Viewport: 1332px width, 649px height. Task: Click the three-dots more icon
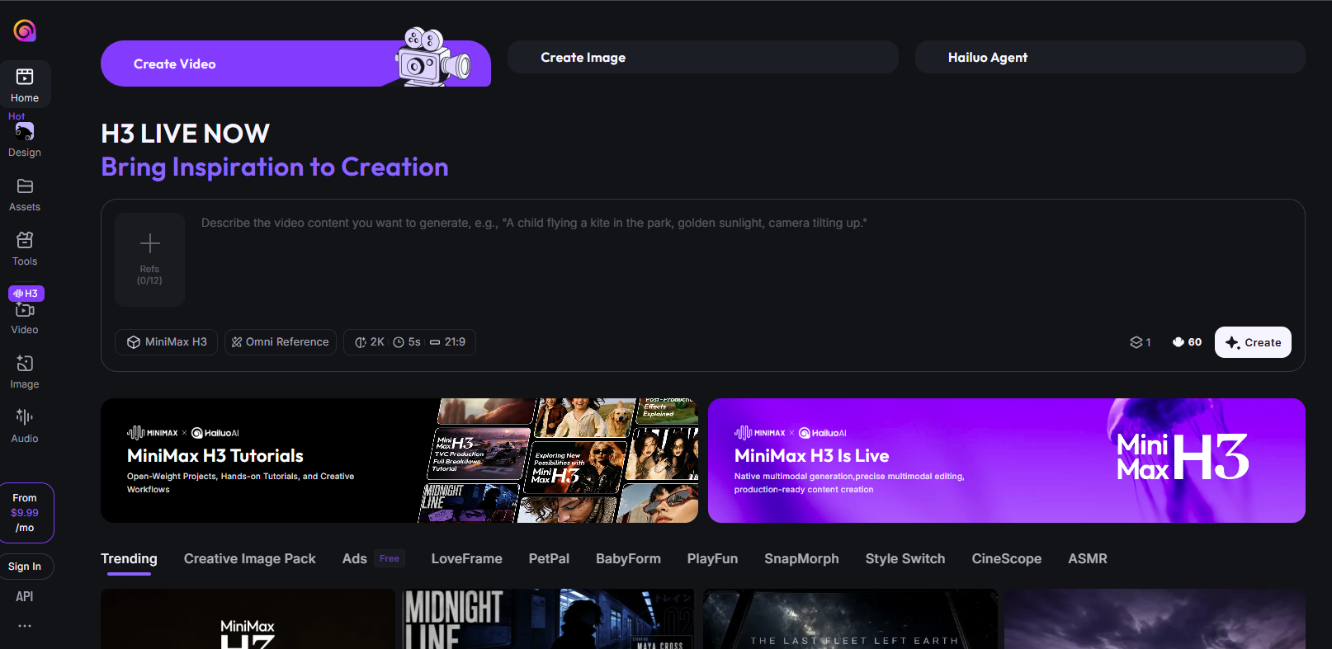tap(25, 626)
